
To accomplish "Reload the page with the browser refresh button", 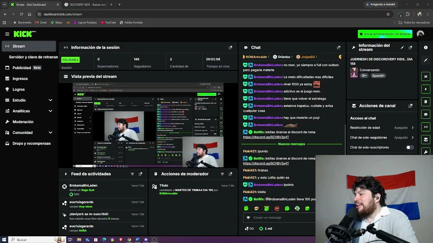I will tap(21, 14).
